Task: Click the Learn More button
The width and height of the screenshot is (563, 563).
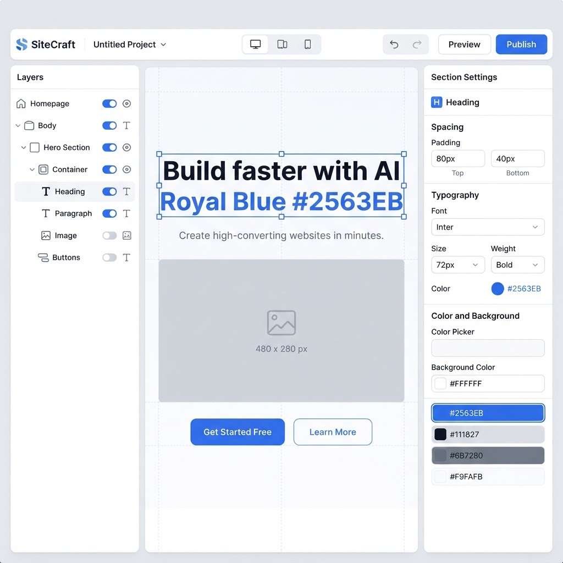Action: click(333, 432)
